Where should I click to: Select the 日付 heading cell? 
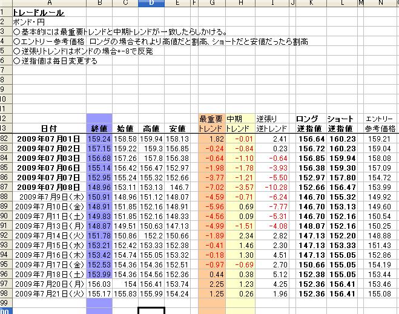pyautogui.click(x=49, y=128)
